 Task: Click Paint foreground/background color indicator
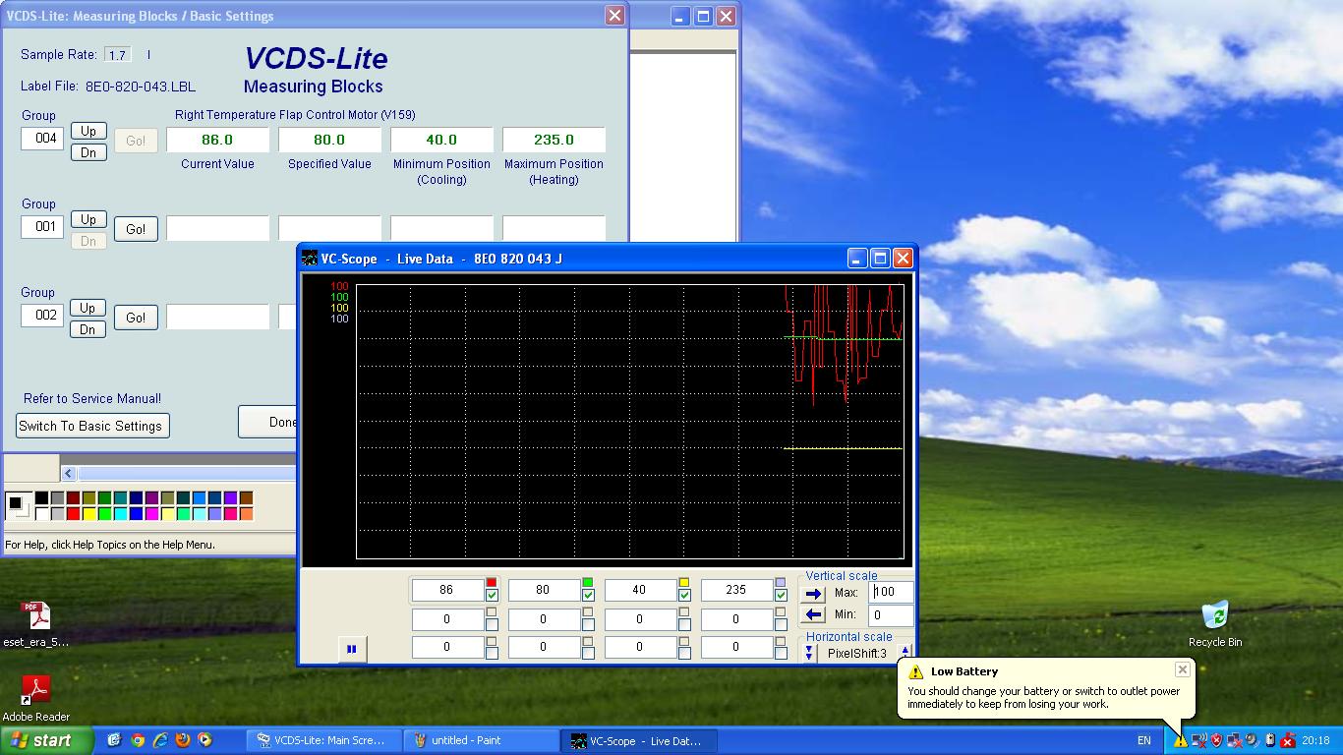pyautogui.click(x=18, y=506)
